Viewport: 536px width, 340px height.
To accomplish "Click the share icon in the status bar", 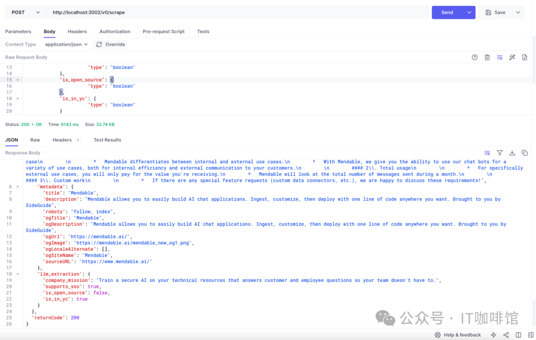I will point(506,335).
